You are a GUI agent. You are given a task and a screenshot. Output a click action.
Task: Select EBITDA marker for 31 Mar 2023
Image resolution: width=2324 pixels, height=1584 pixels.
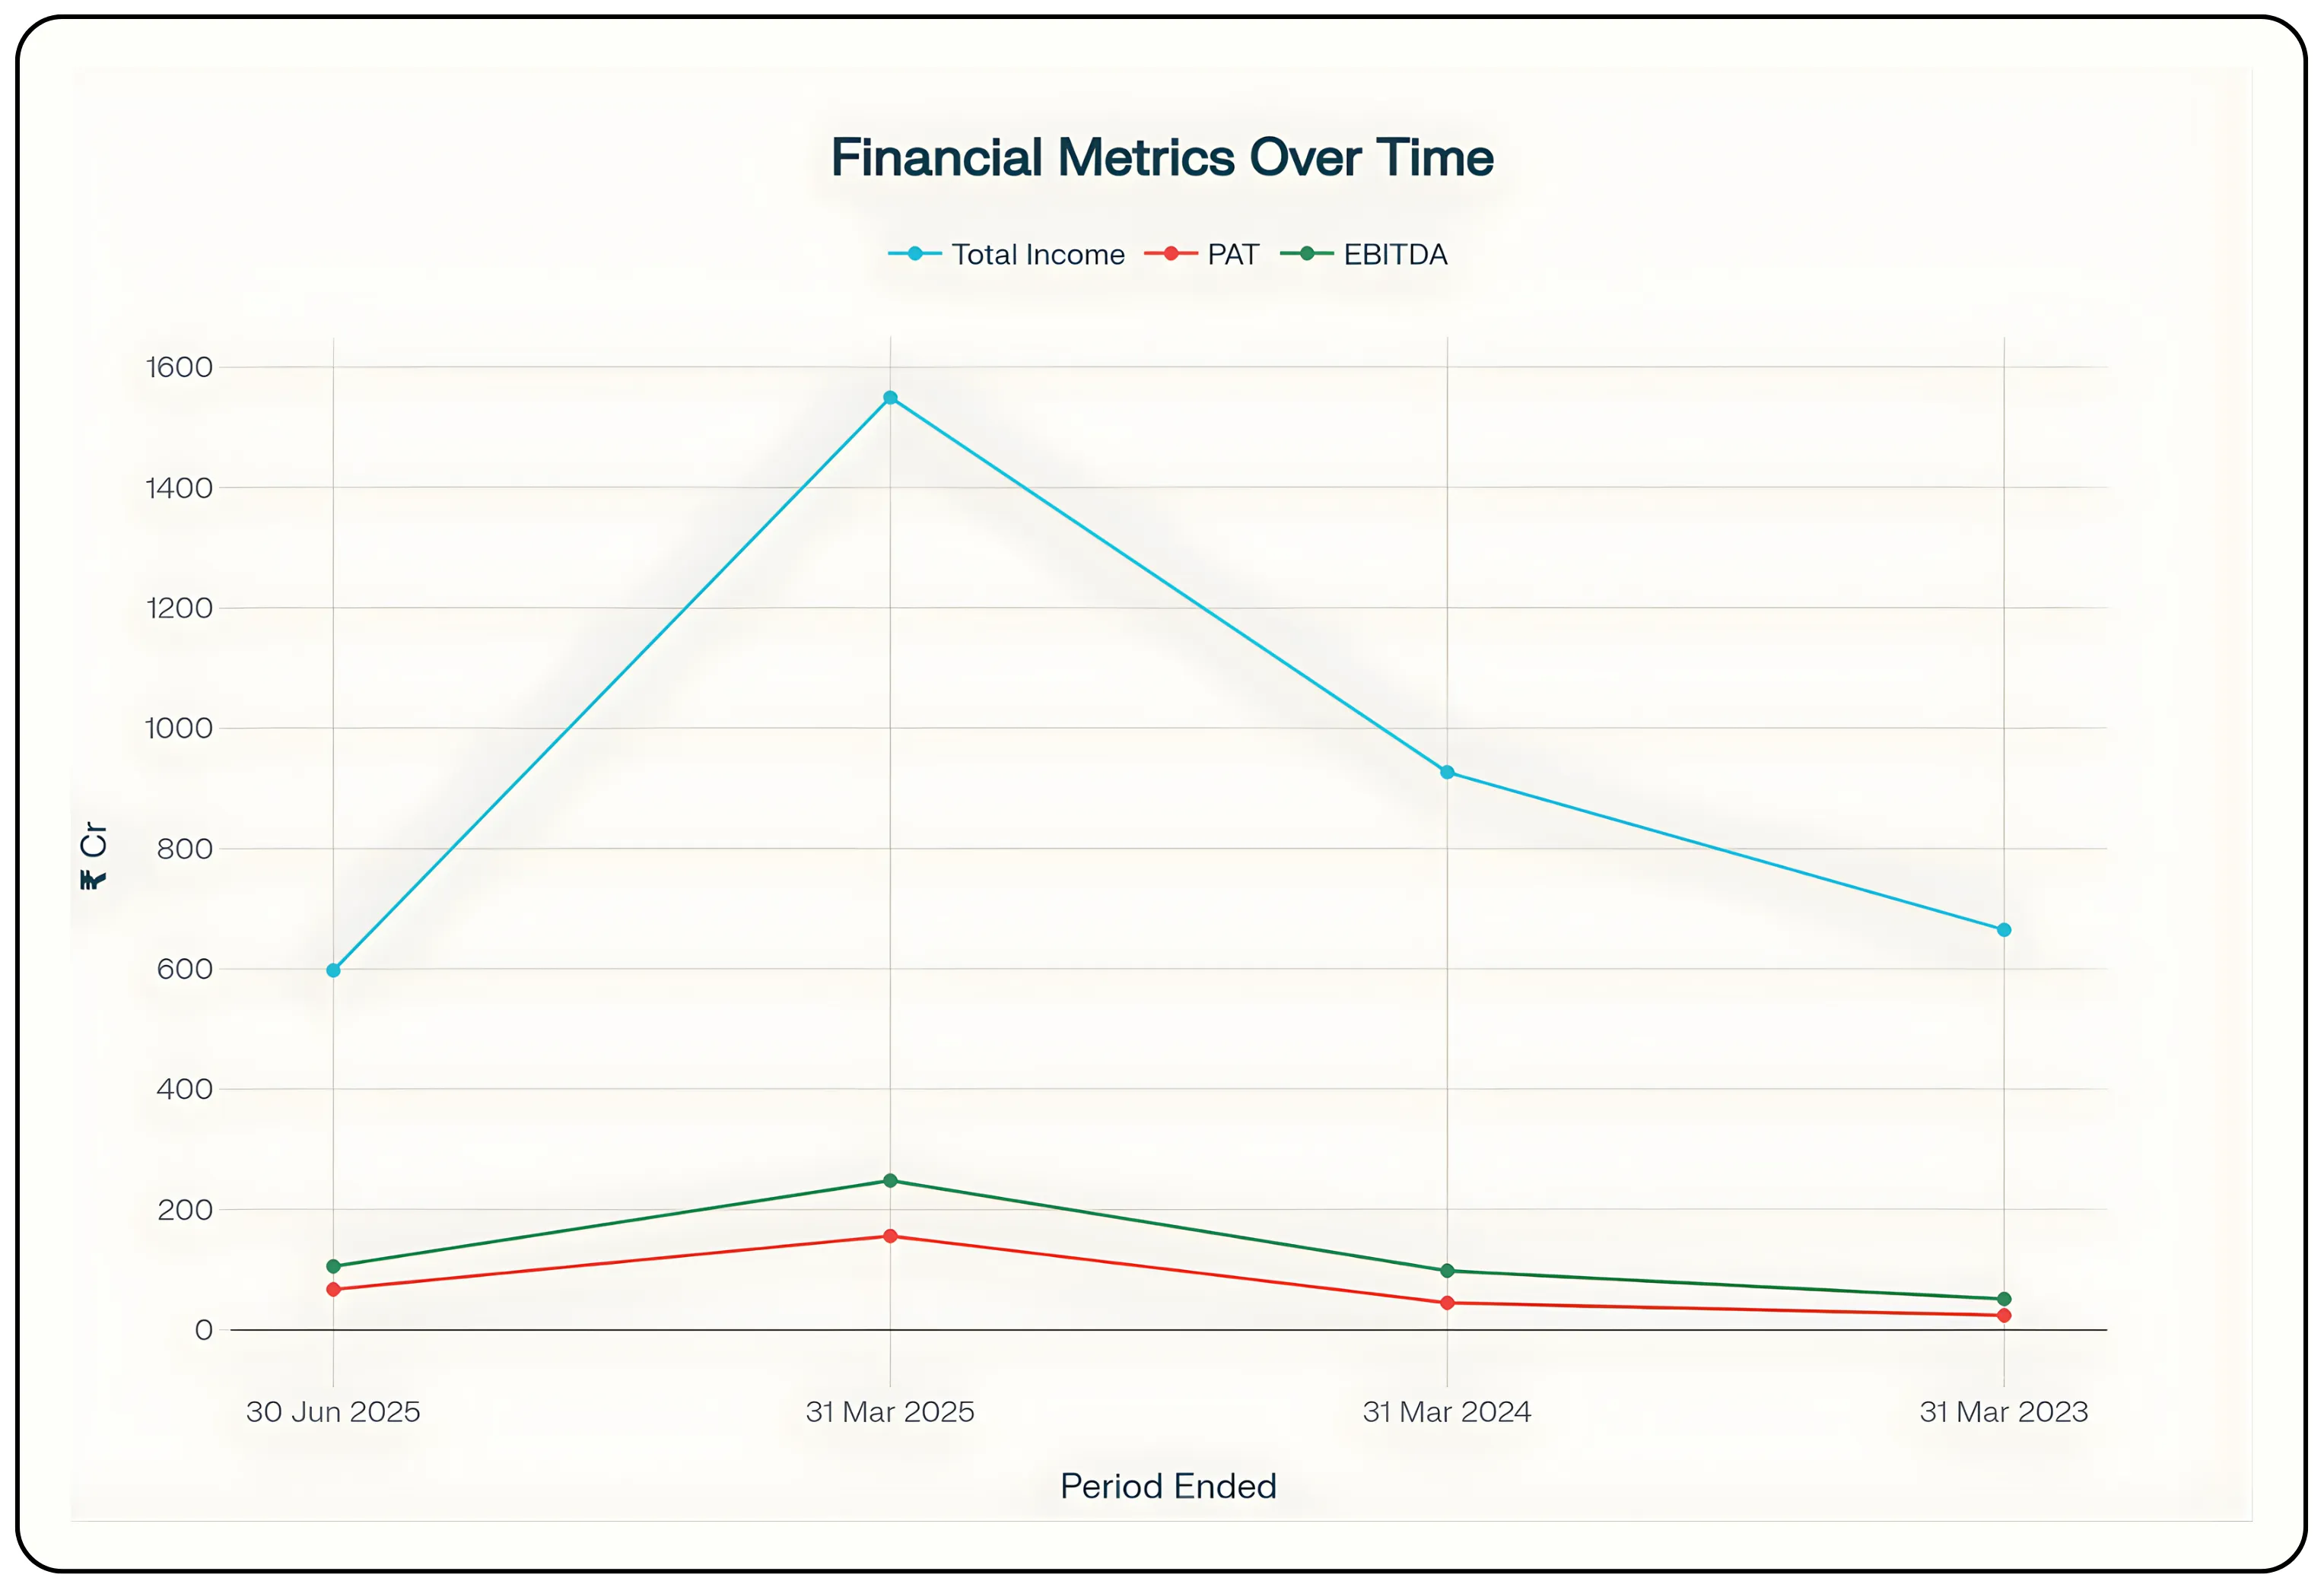coord(2004,1299)
